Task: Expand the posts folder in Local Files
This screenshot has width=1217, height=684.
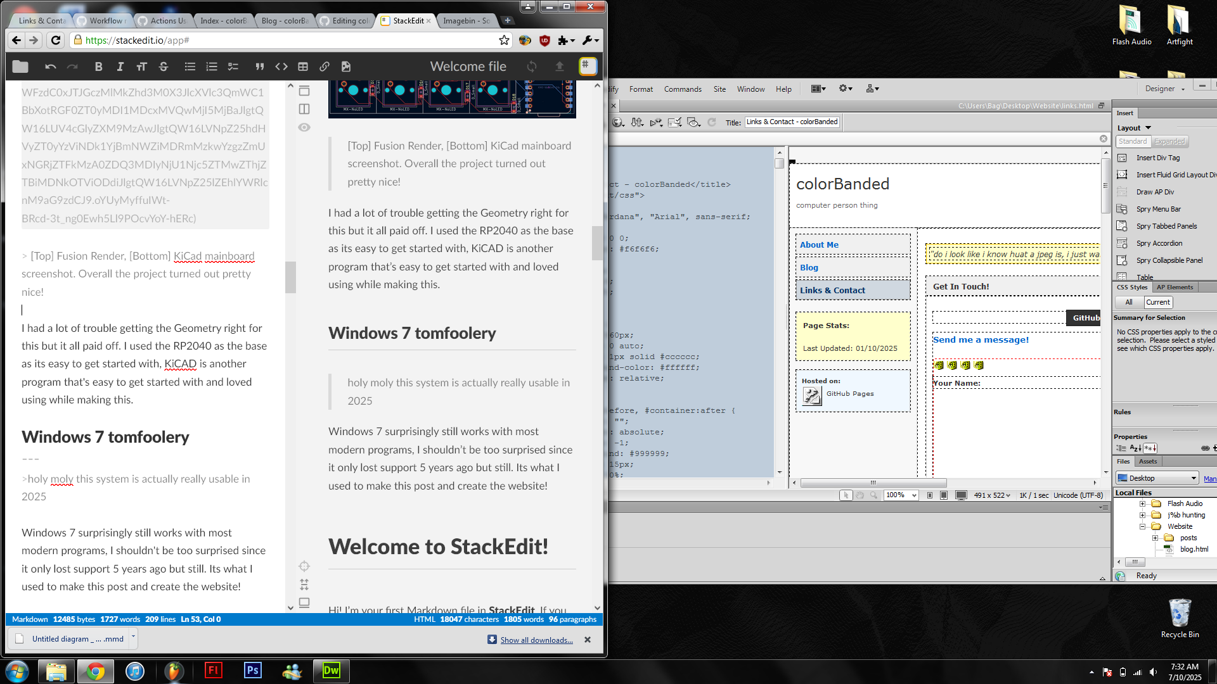Action: (x=1155, y=538)
